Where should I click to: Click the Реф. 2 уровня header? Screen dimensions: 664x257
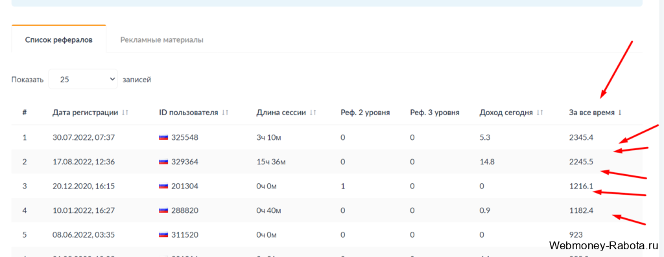click(365, 113)
